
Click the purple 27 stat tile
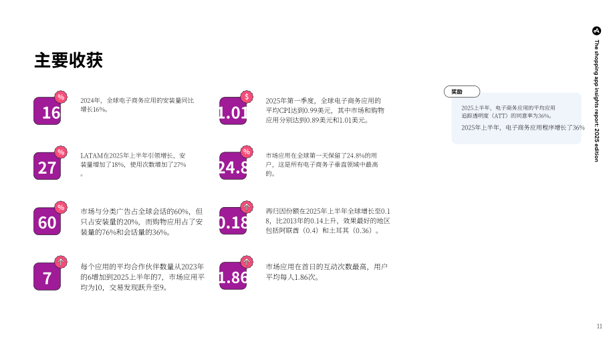point(47,166)
